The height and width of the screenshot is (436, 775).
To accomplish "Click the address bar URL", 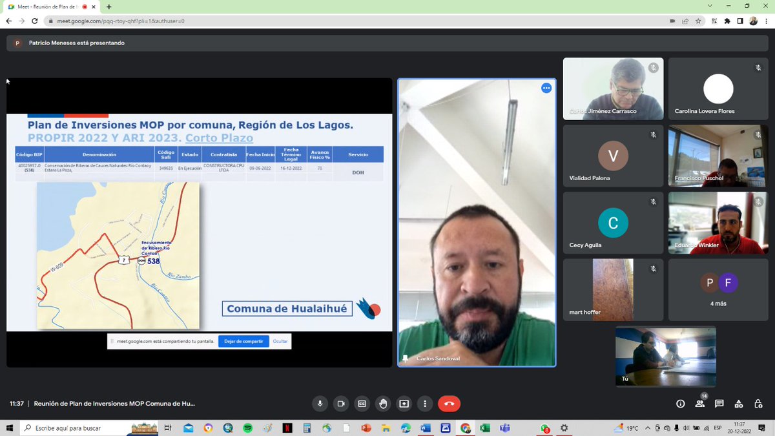I will [120, 21].
